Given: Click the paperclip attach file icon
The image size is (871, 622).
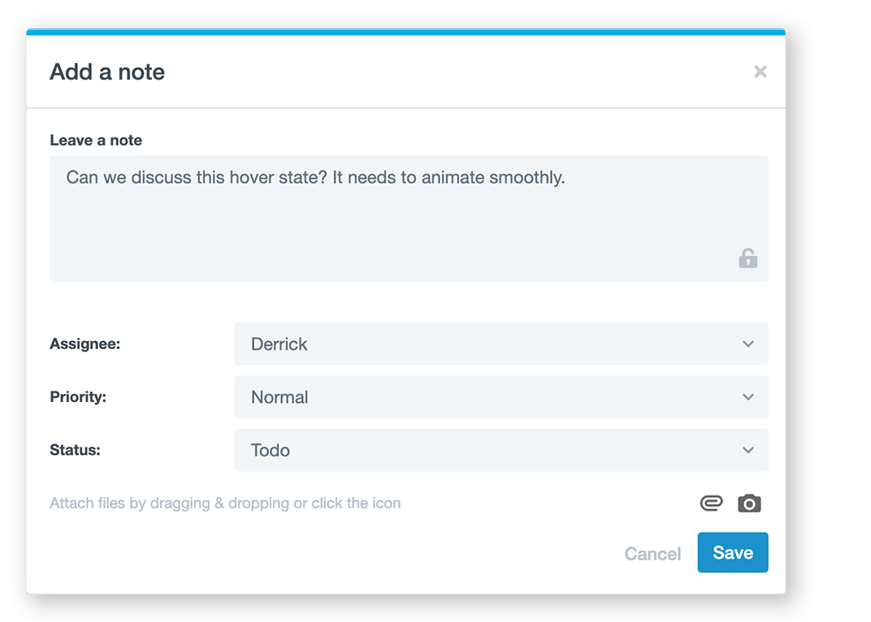Looking at the screenshot, I should click(711, 503).
